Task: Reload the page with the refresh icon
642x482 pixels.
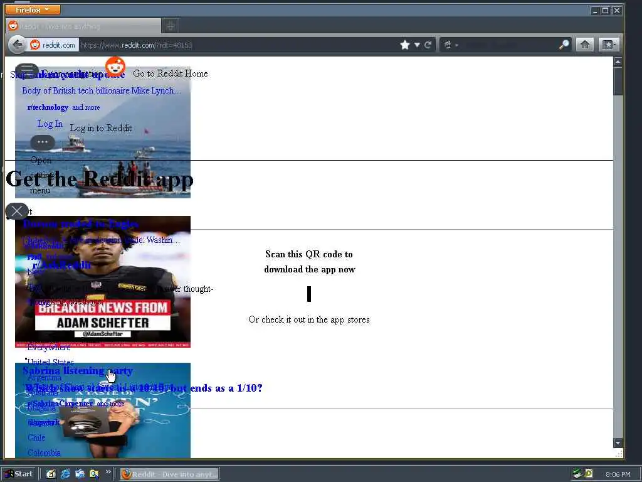Action: (428, 45)
